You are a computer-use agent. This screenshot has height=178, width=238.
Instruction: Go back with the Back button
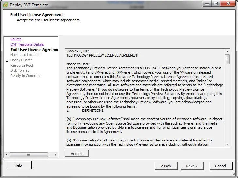click(x=166, y=166)
